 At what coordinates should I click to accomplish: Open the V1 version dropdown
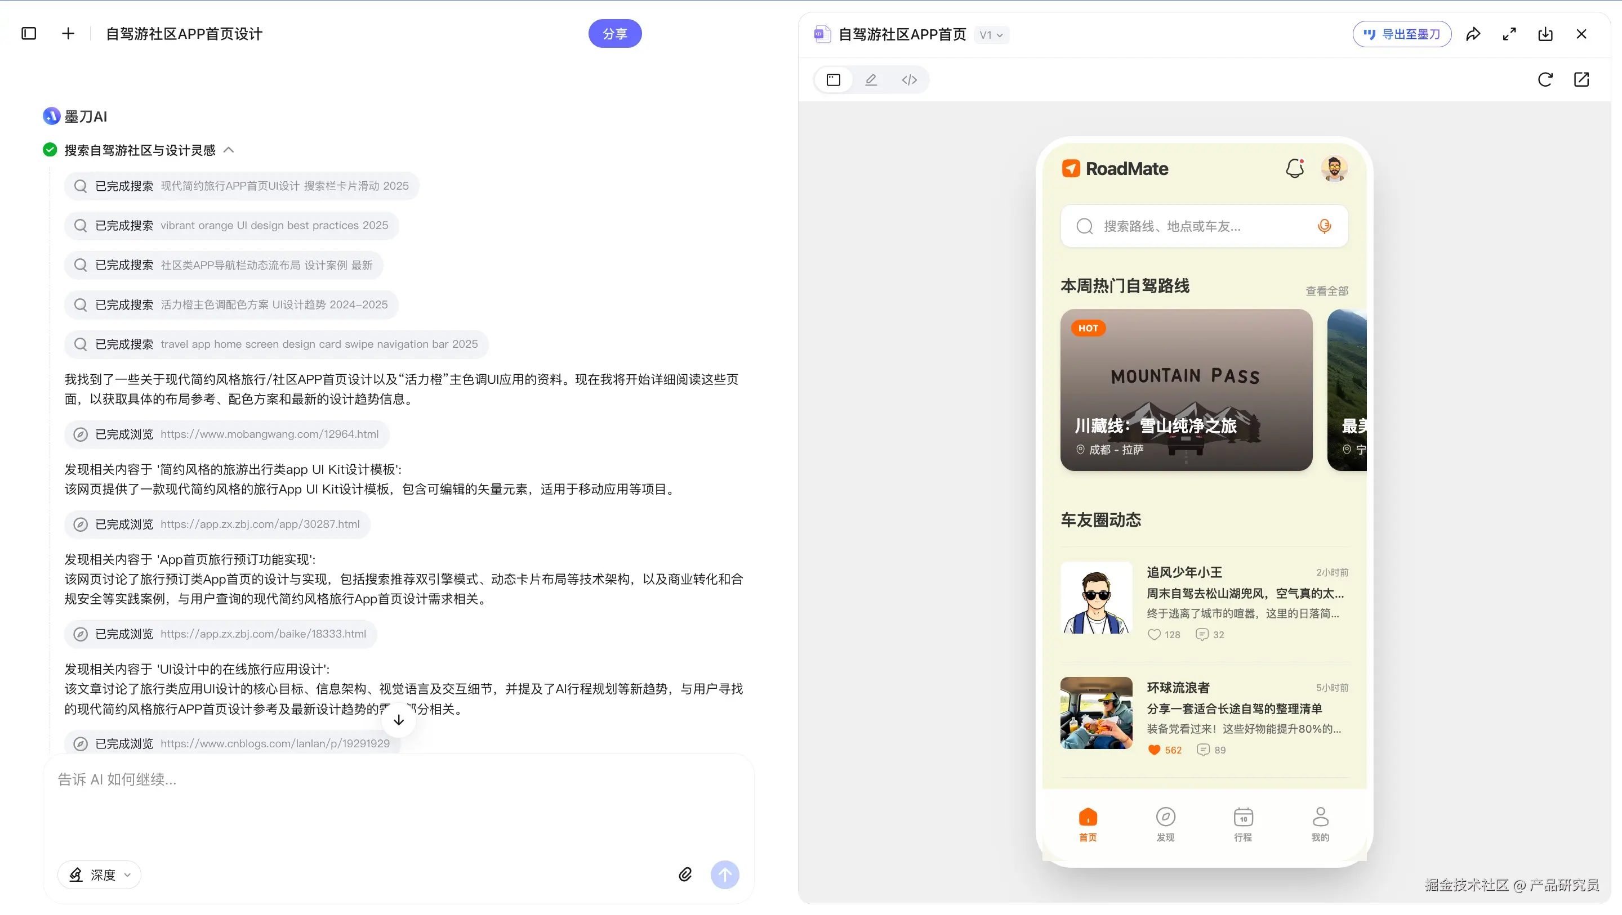tap(991, 35)
